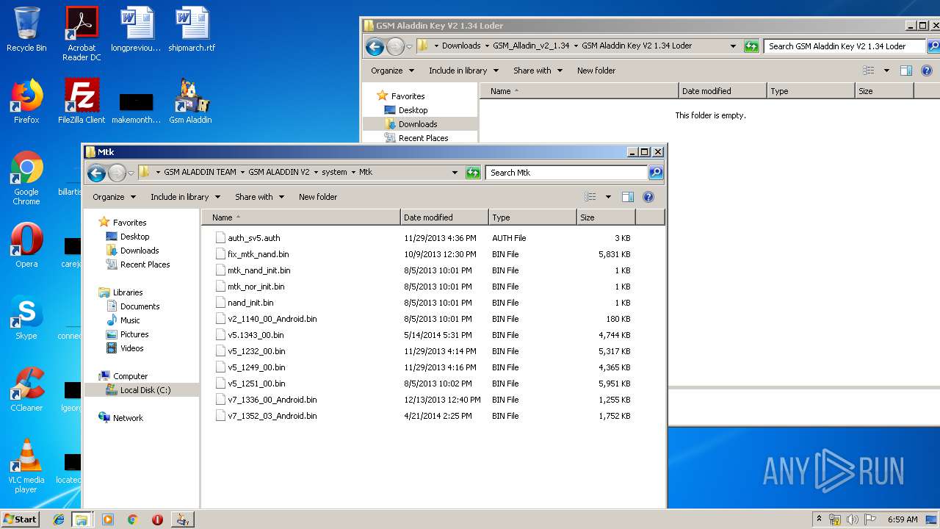
Task: Open Organize menu in GSM Aladdin Key window
Action: pyautogui.click(x=392, y=71)
